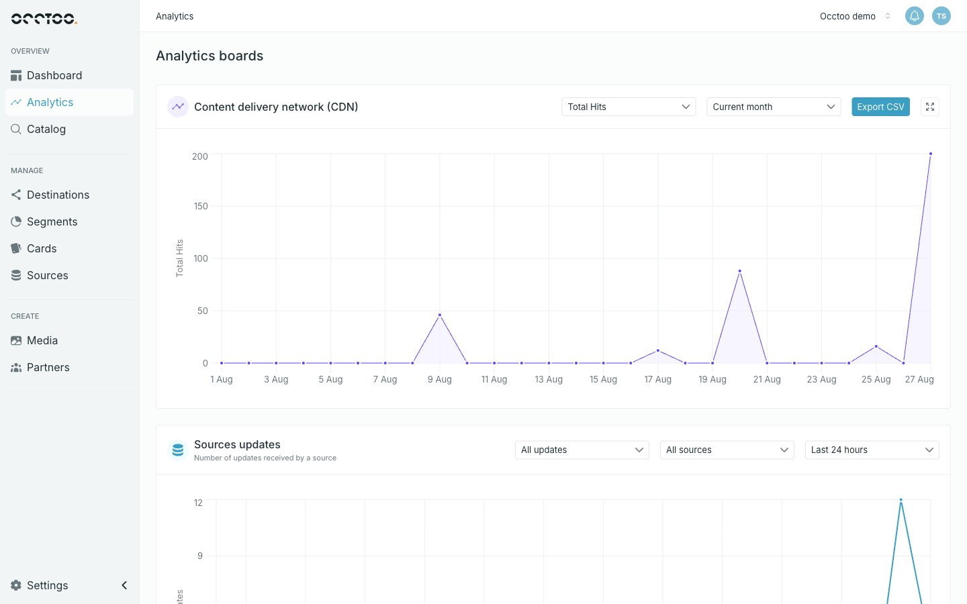Click the Content delivery network (CDN) title
The height and width of the screenshot is (604, 967).
click(x=276, y=107)
